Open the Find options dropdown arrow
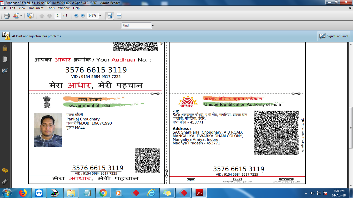Viewport: 353px width, 198px height. pos(153,26)
